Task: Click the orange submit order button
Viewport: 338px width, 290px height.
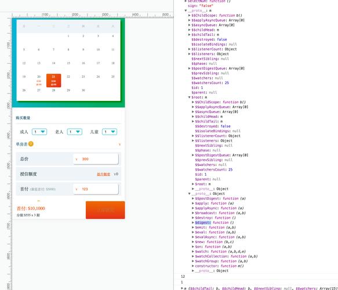Action: click(x=105, y=210)
